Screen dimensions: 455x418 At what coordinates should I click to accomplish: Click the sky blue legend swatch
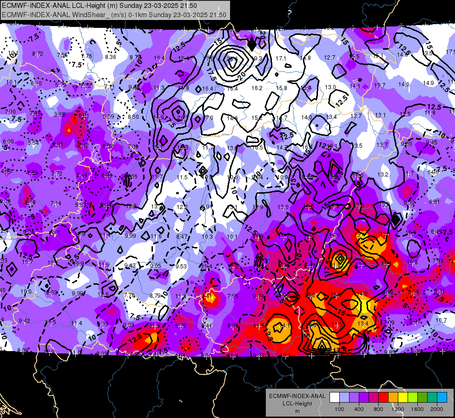tap(442, 398)
